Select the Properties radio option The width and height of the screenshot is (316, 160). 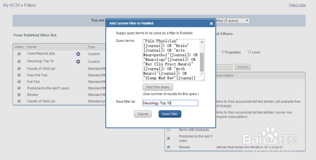223,52
